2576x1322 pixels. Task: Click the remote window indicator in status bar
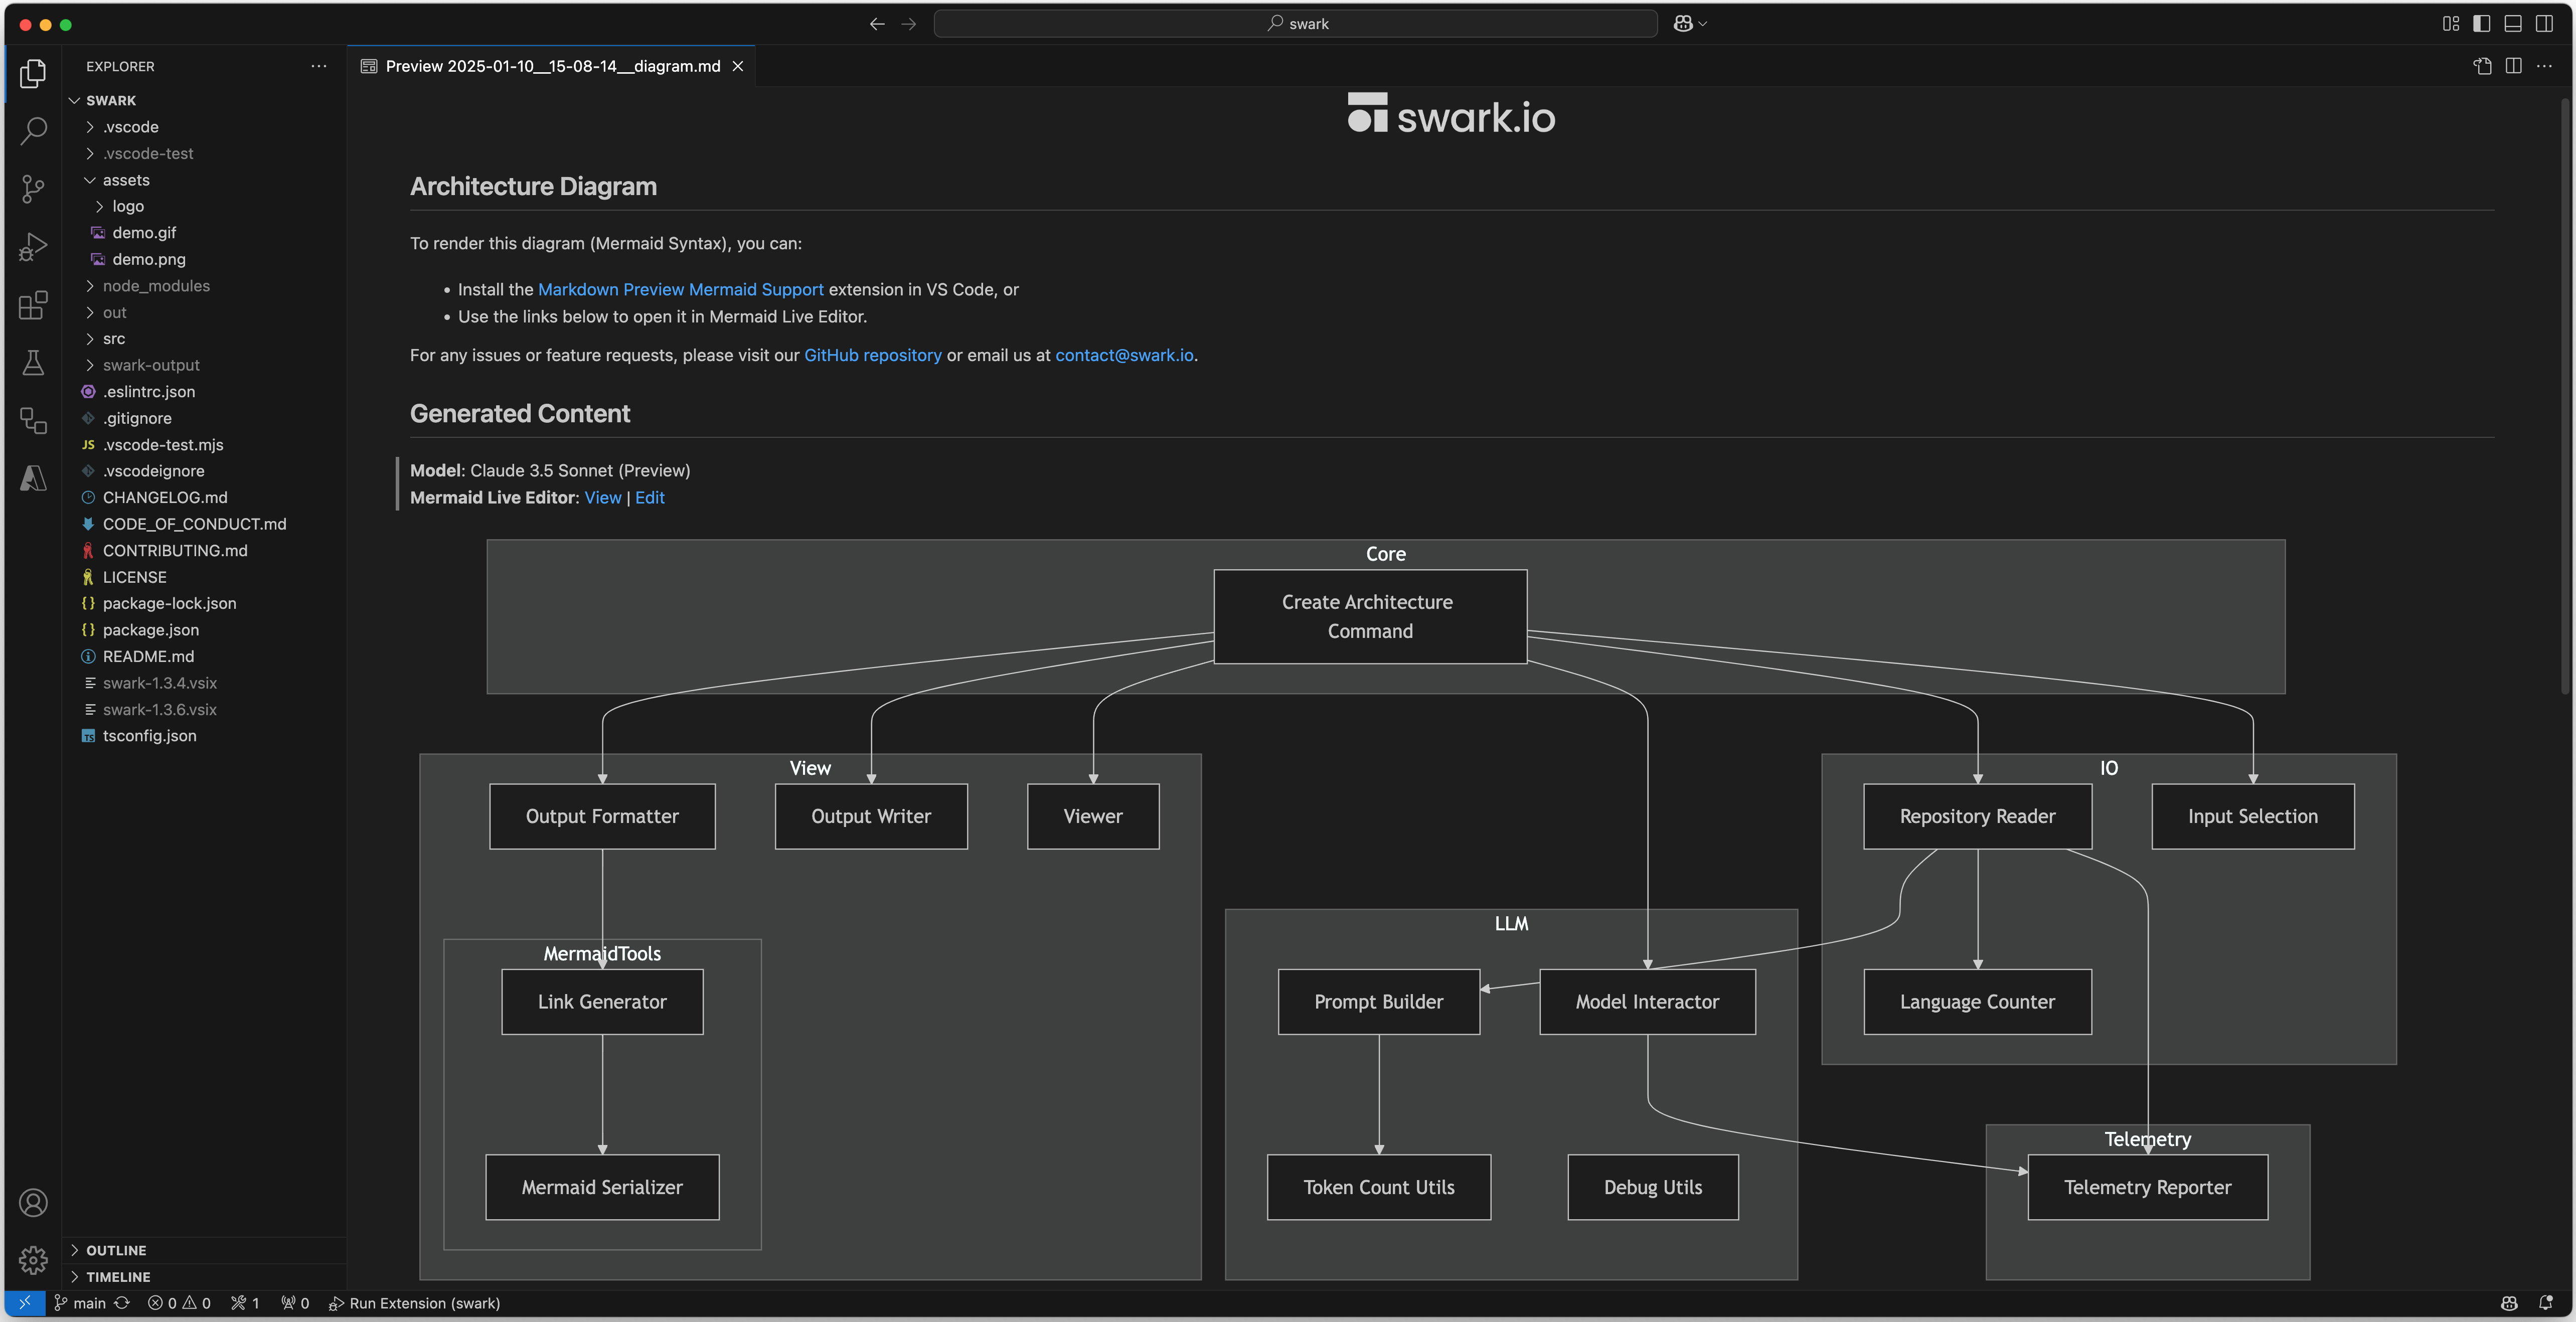coord(25,1303)
